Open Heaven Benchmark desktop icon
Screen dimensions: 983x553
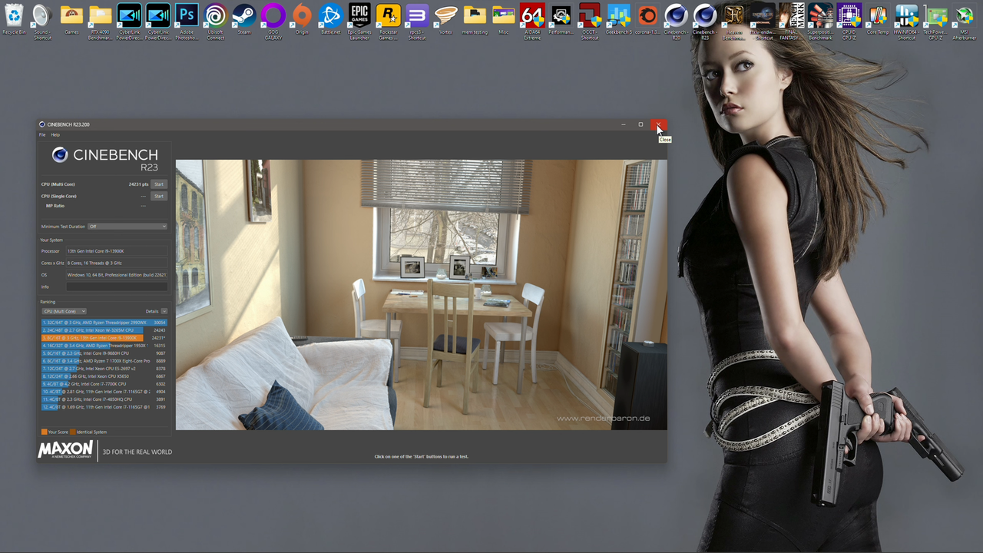[x=733, y=22]
